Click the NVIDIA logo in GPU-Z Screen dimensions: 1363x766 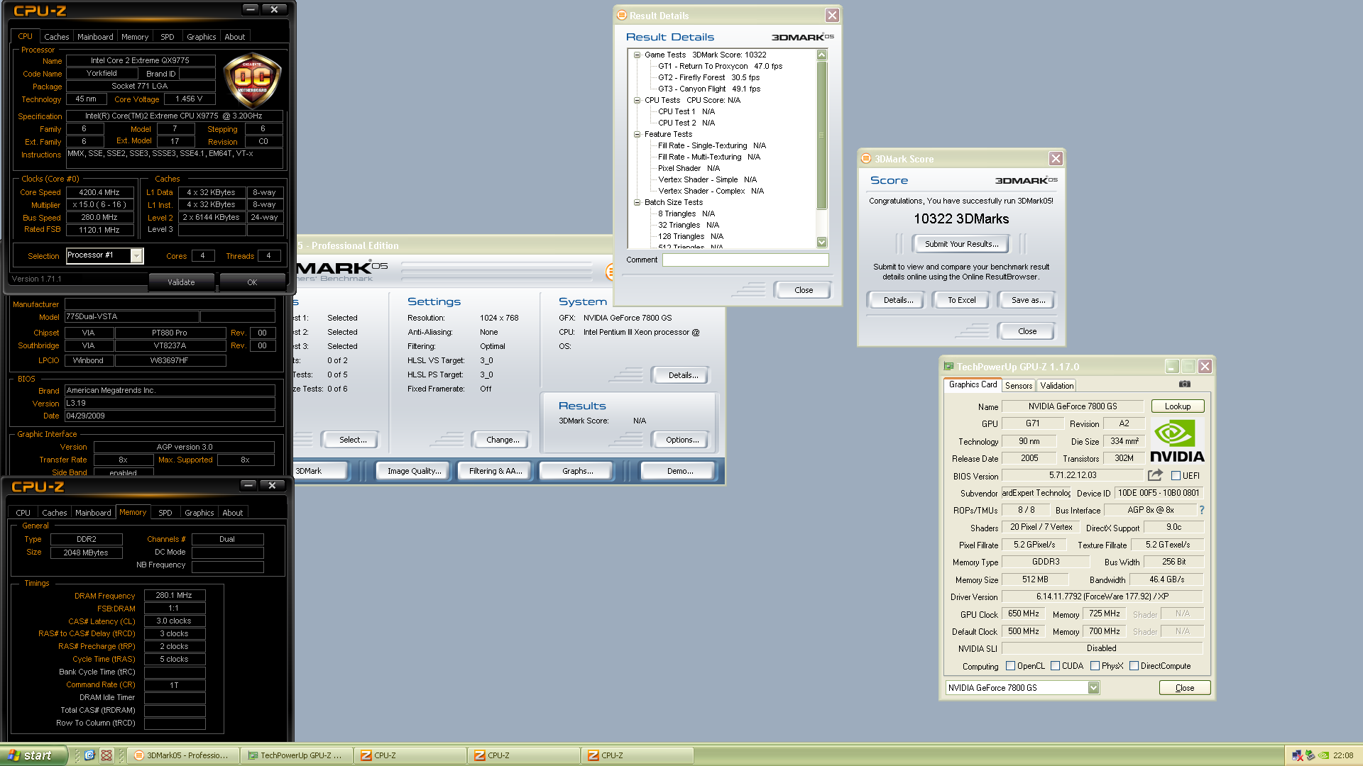(x=1176, y=442)
